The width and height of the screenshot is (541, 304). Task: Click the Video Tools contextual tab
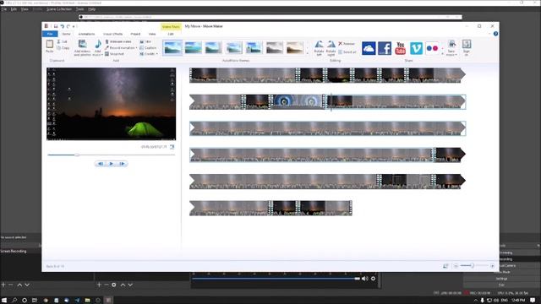tap(171, 26)
